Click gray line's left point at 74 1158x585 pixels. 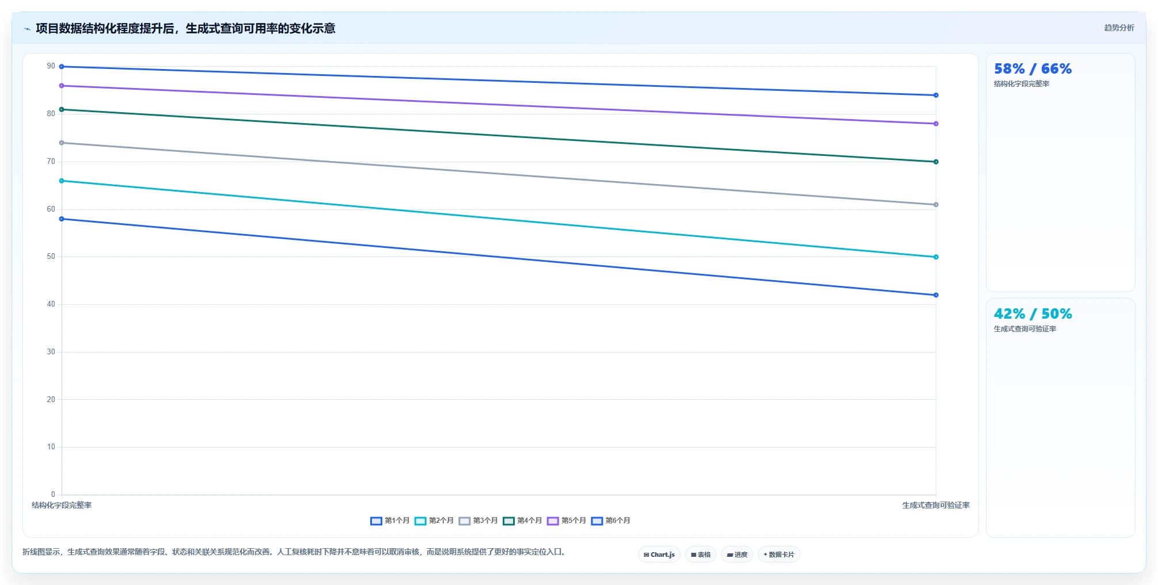[x=62, y=143]
